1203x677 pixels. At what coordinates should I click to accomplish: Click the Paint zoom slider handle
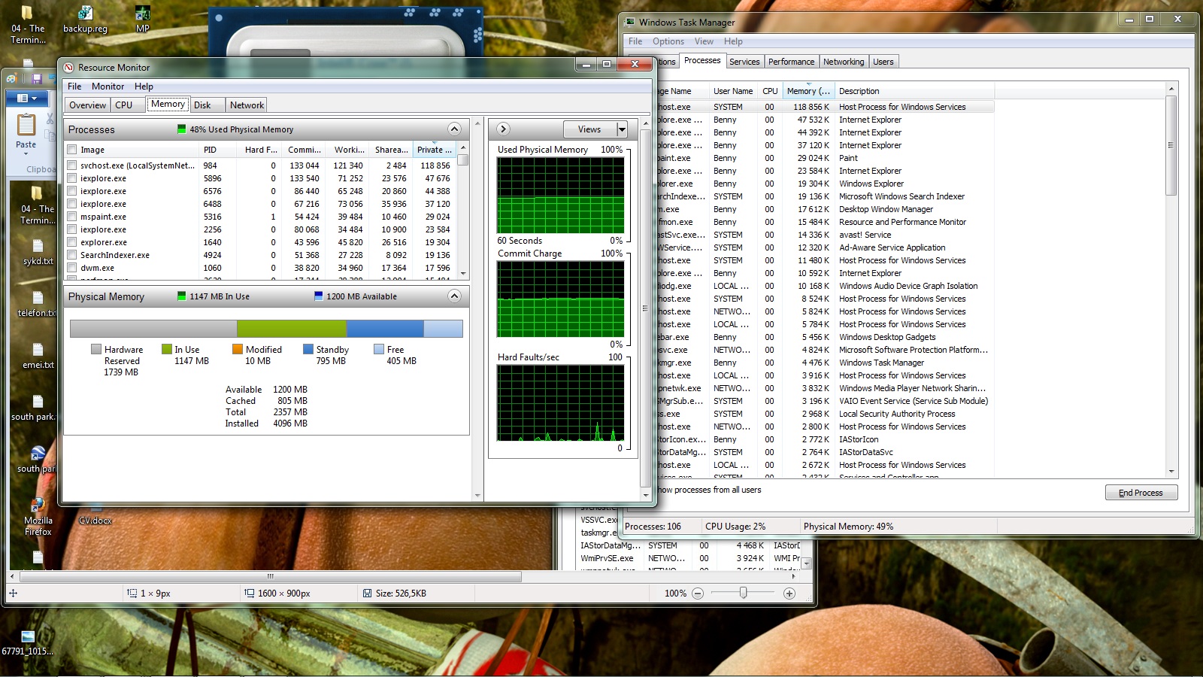(743, 594)
